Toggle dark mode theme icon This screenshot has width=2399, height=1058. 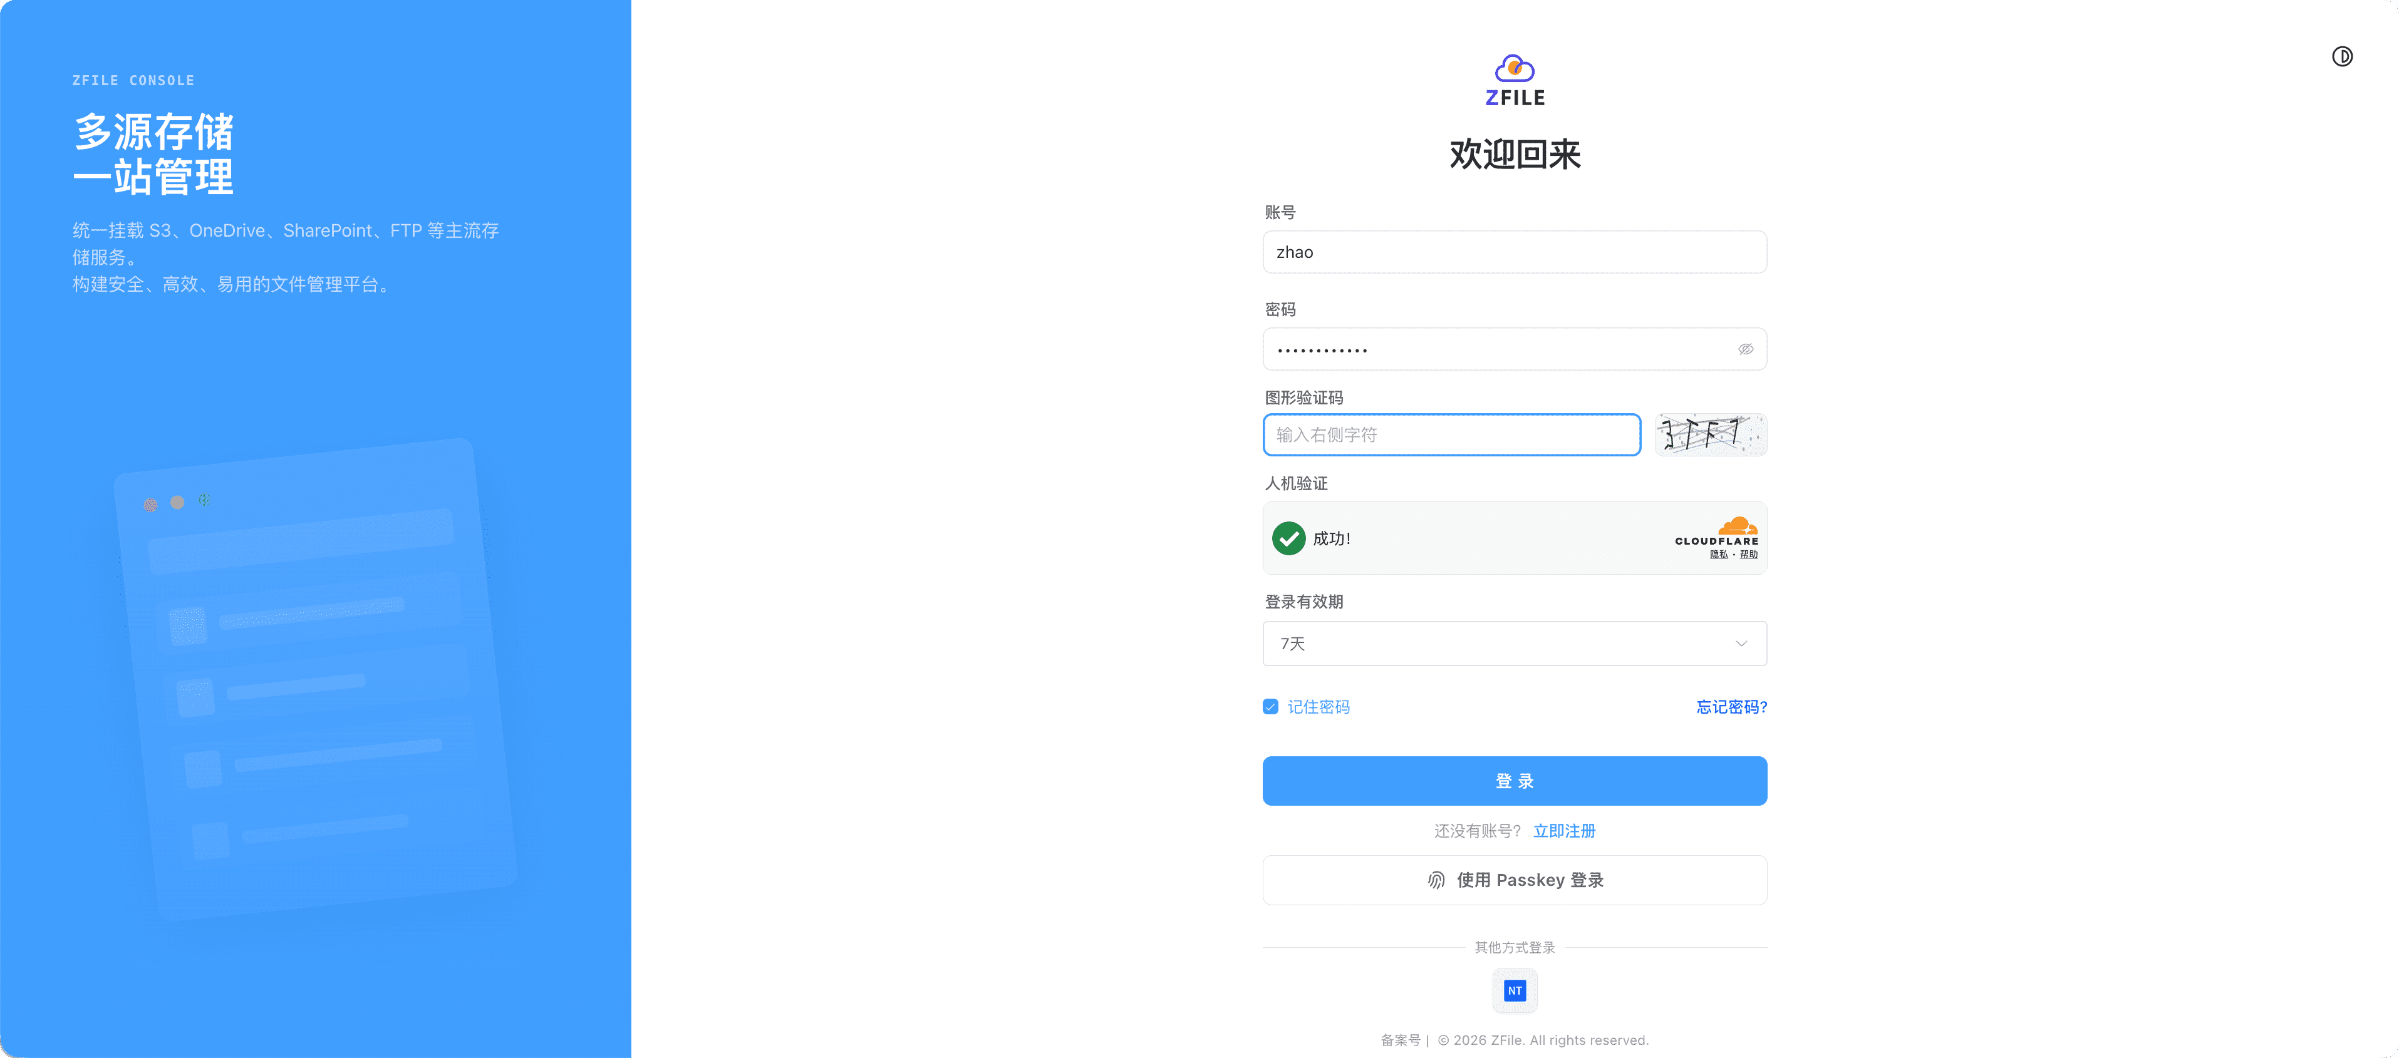tap(2341, 57)
